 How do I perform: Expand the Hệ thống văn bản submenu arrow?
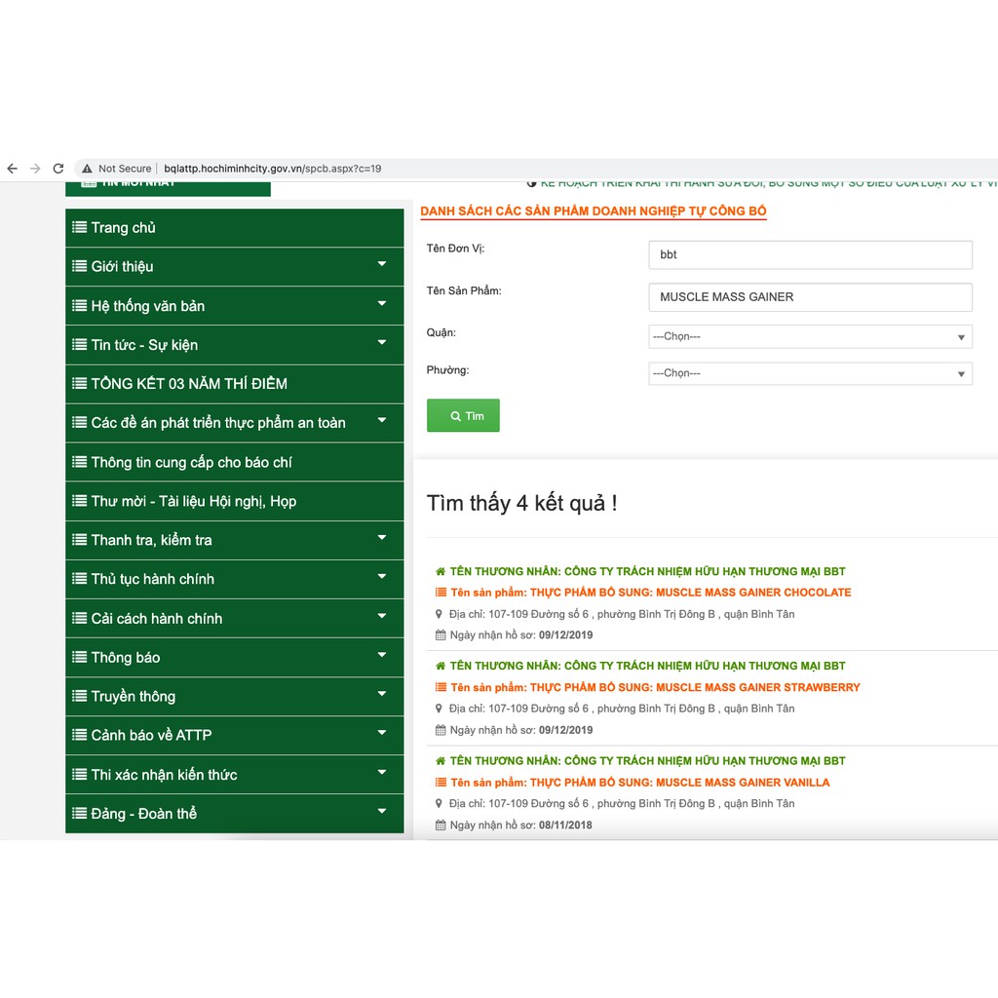pos(382,304)
